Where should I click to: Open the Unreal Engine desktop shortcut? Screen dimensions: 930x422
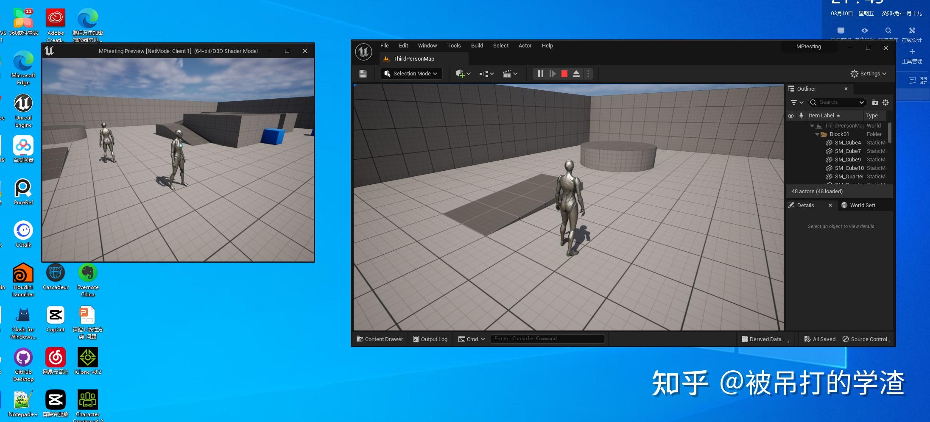23,111
